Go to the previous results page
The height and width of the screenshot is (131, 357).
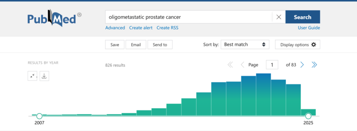243,65
